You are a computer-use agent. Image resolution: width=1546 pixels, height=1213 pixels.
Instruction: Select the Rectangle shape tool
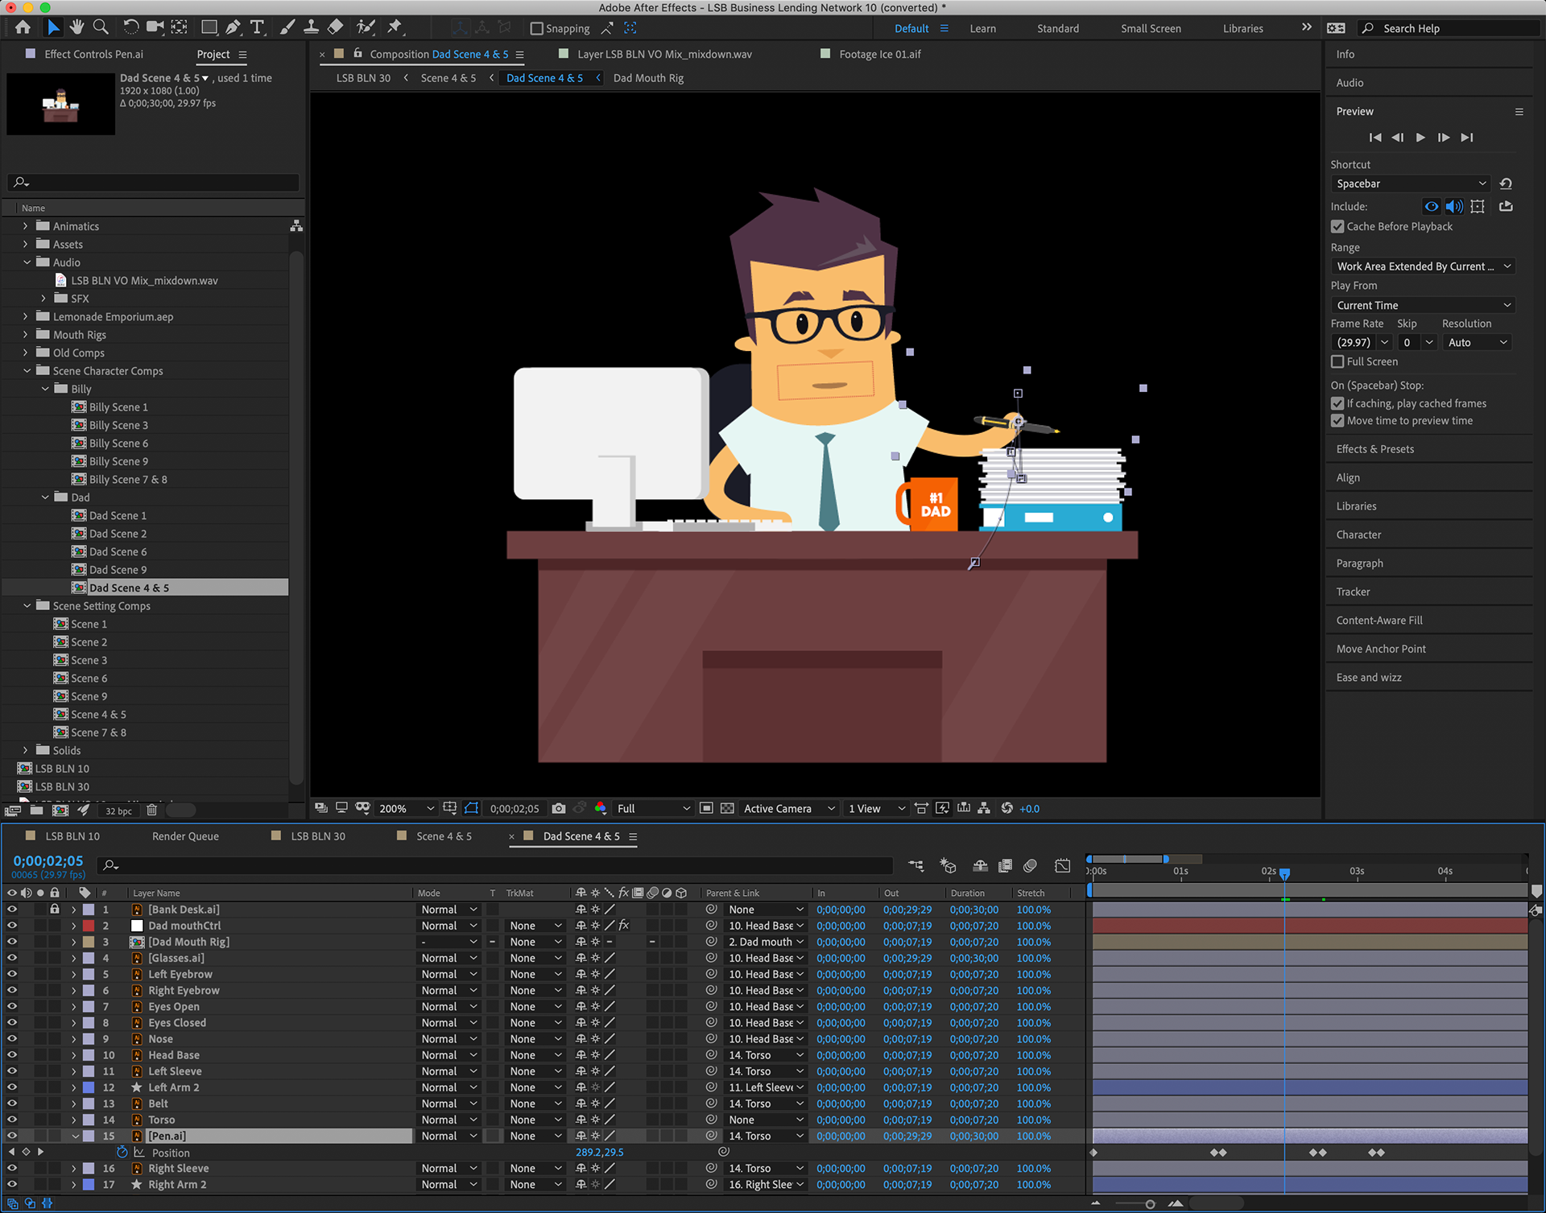(209, 27)
